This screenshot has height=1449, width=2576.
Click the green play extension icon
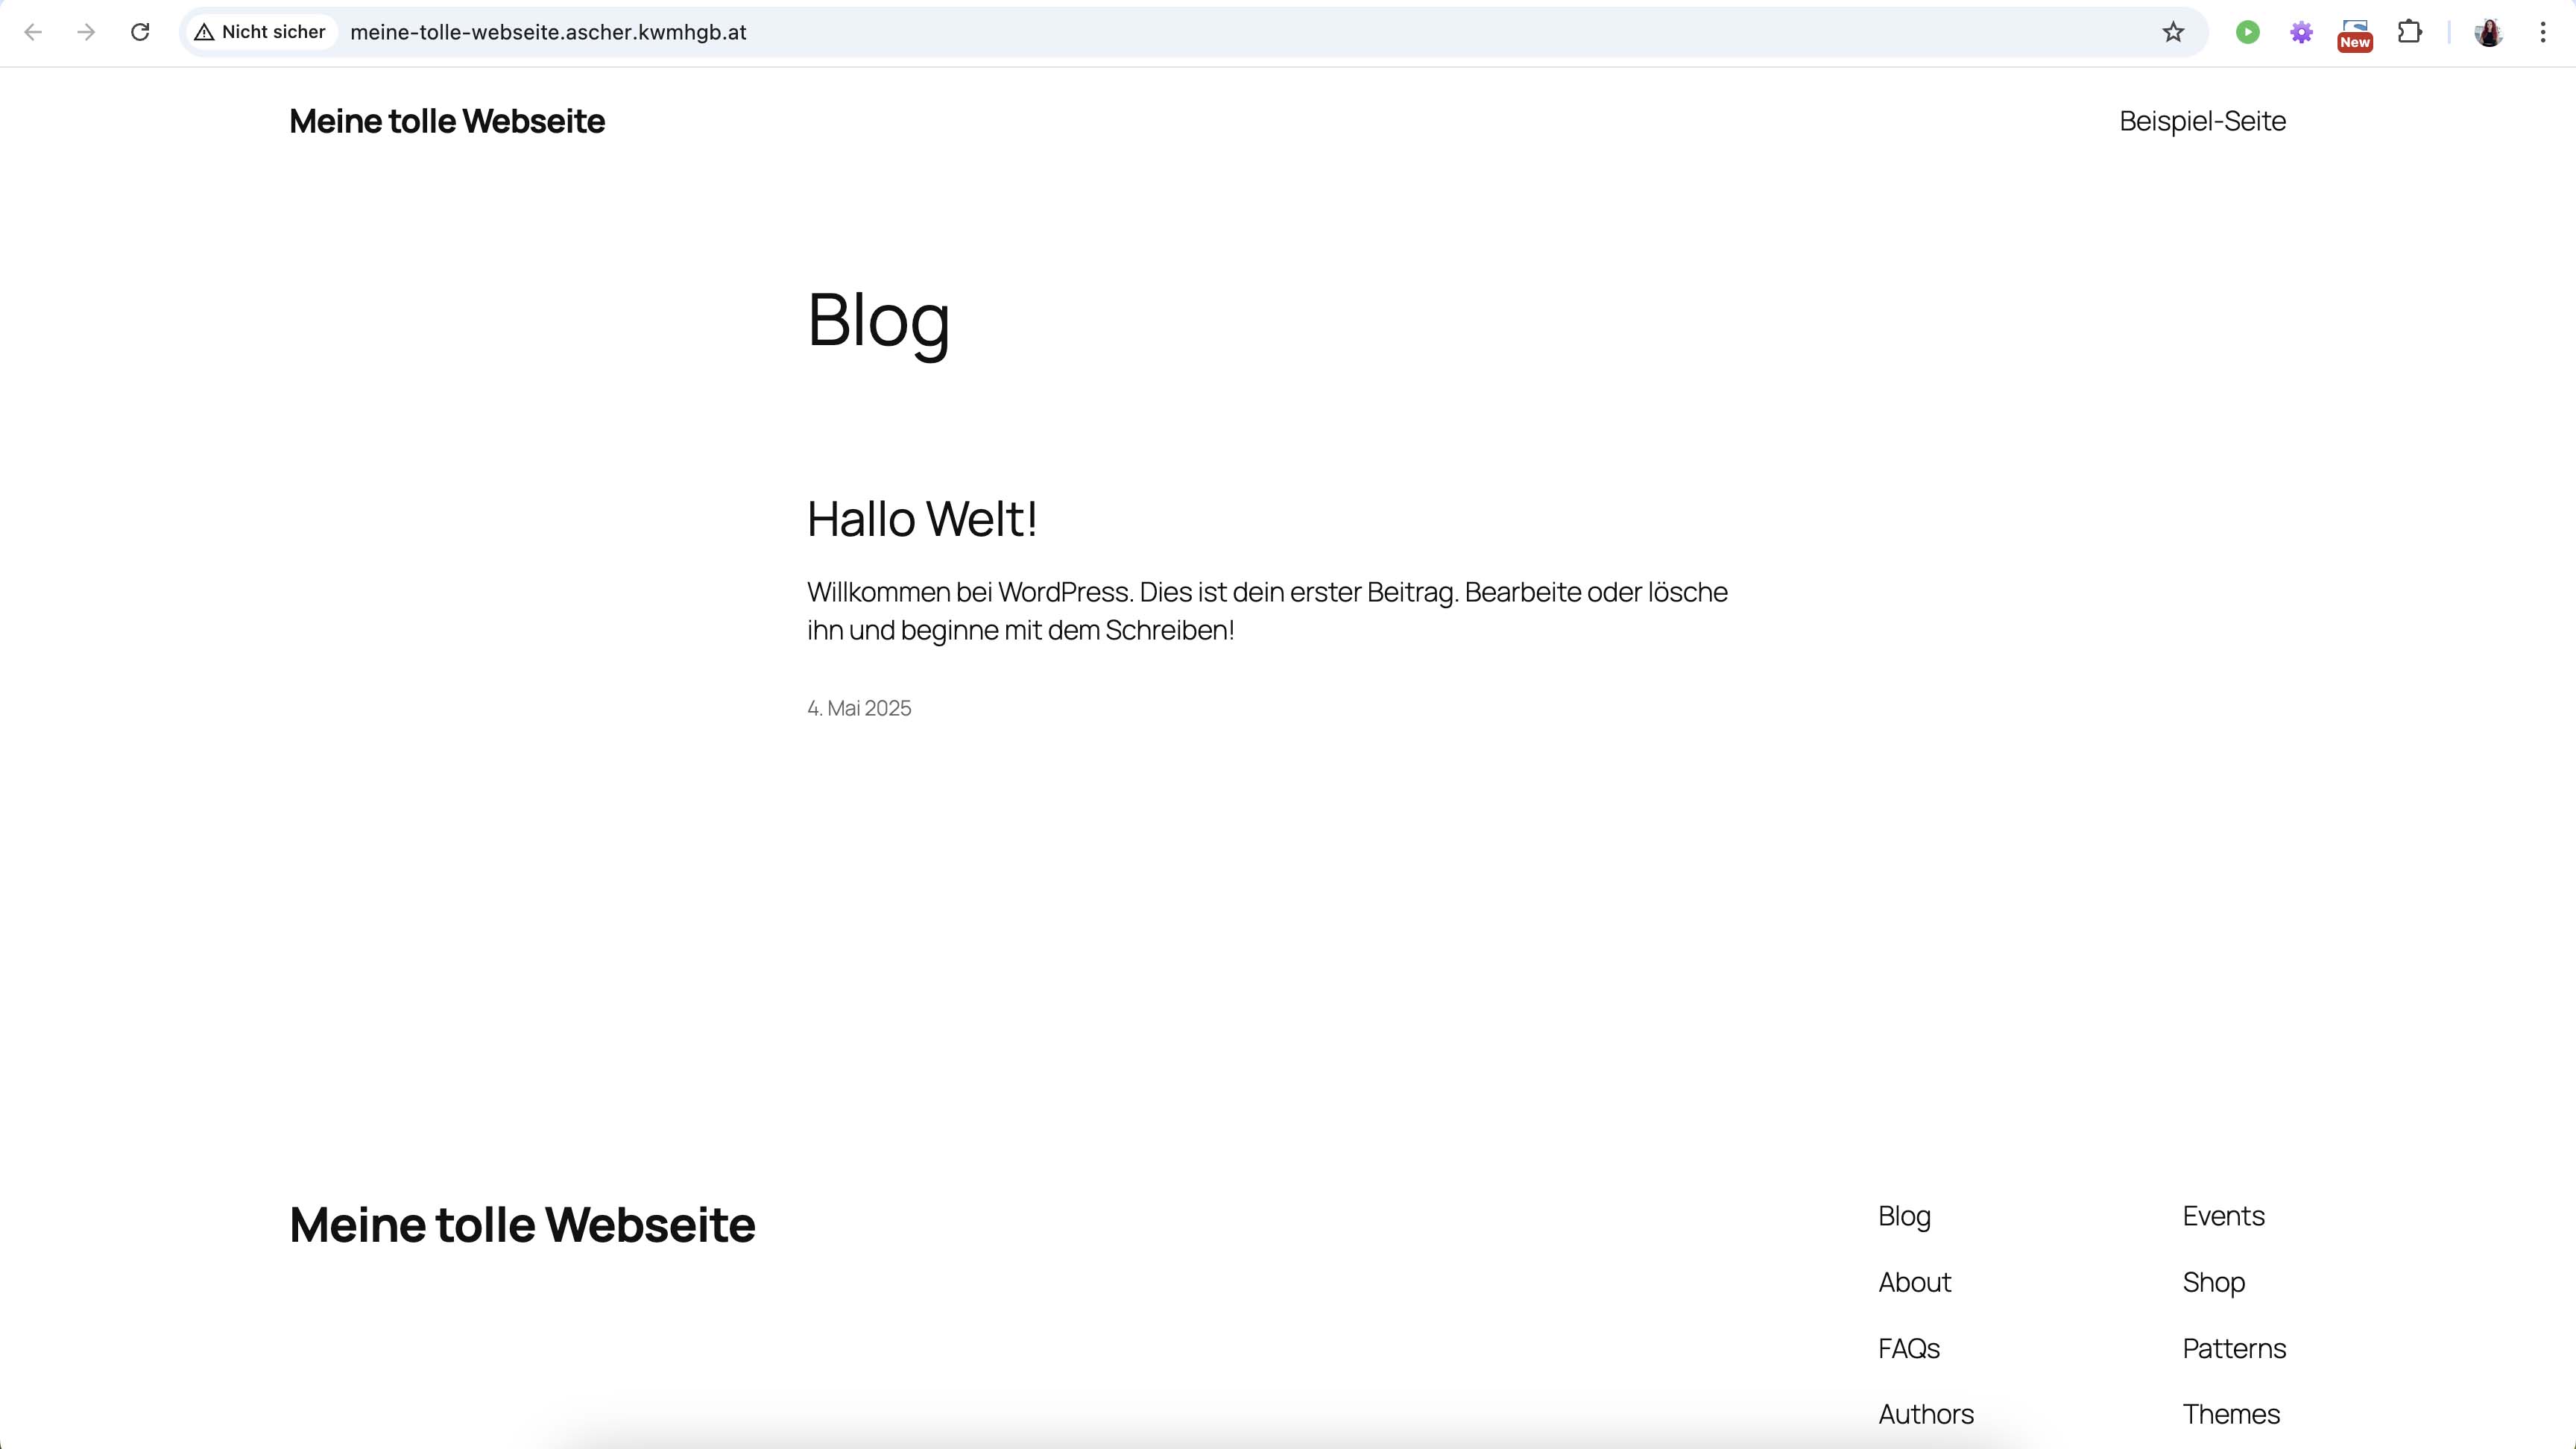click(x=2247, y=32)
